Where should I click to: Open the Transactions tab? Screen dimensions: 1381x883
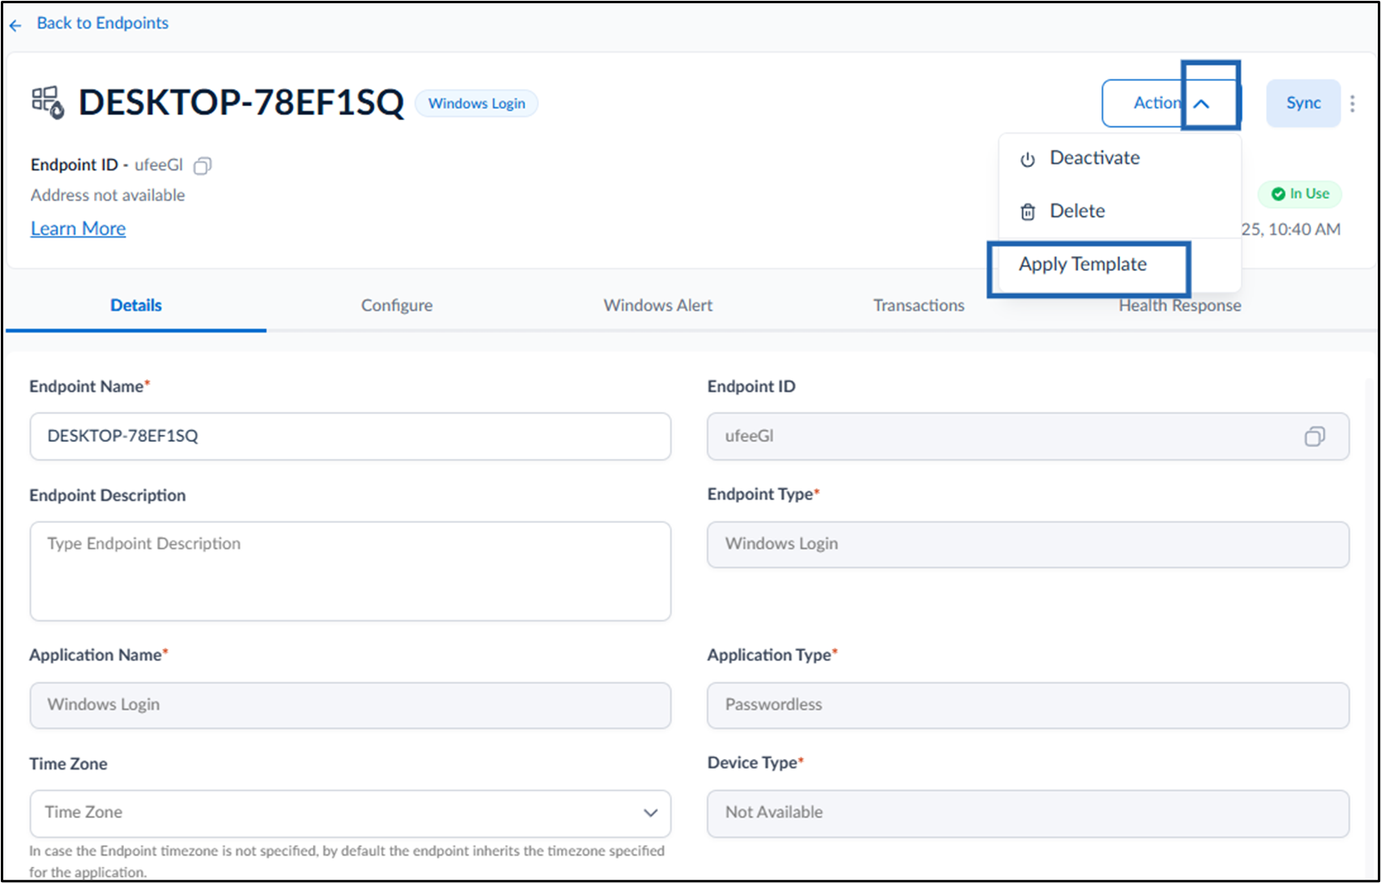click(x=919, y=306)
